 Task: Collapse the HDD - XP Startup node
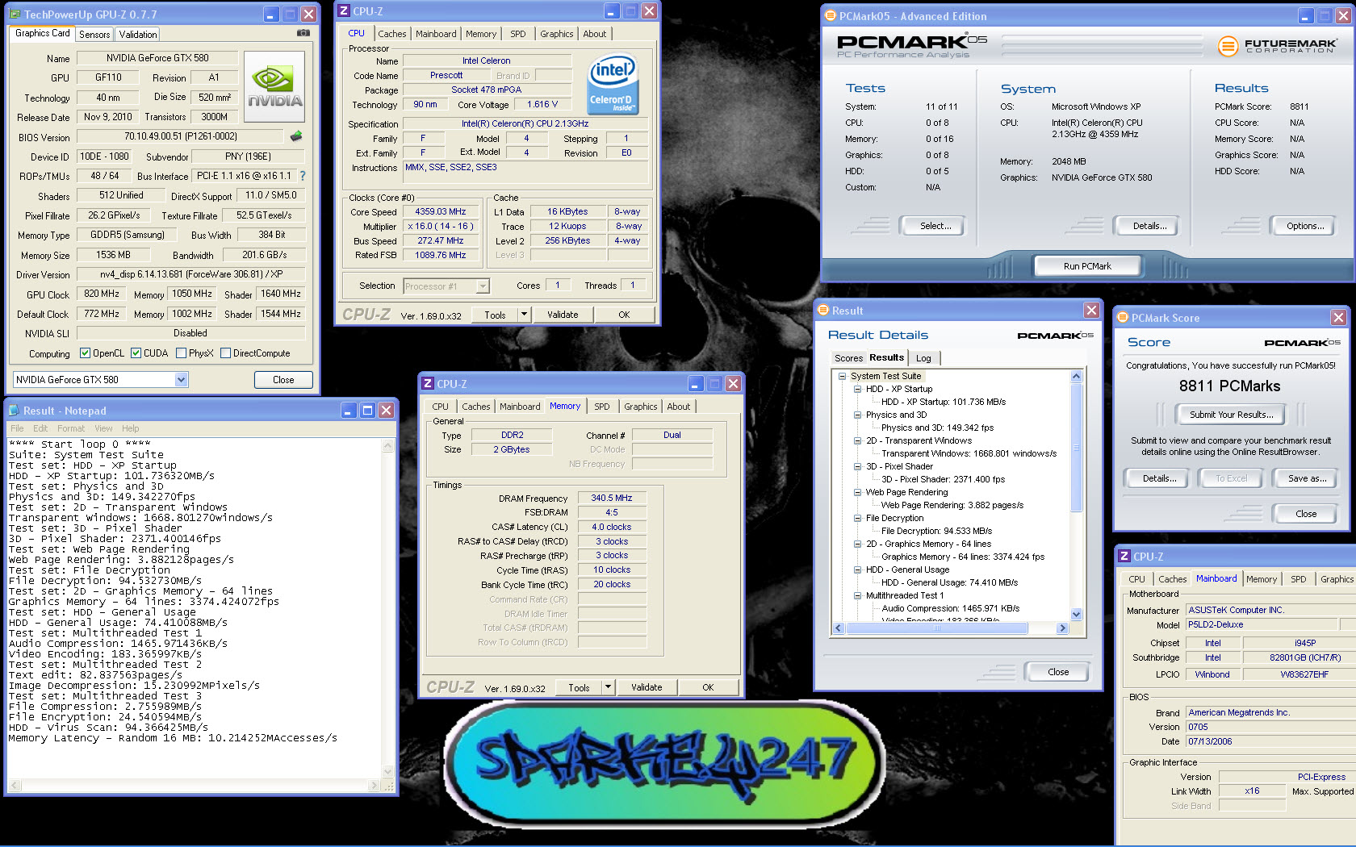[858, 389]
